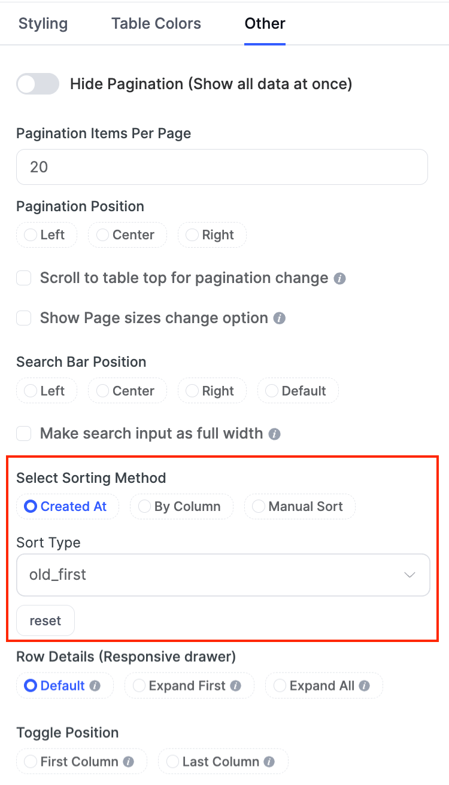Select By Column sorting method
The image size is (449, 785).
(x=181, y=507)
